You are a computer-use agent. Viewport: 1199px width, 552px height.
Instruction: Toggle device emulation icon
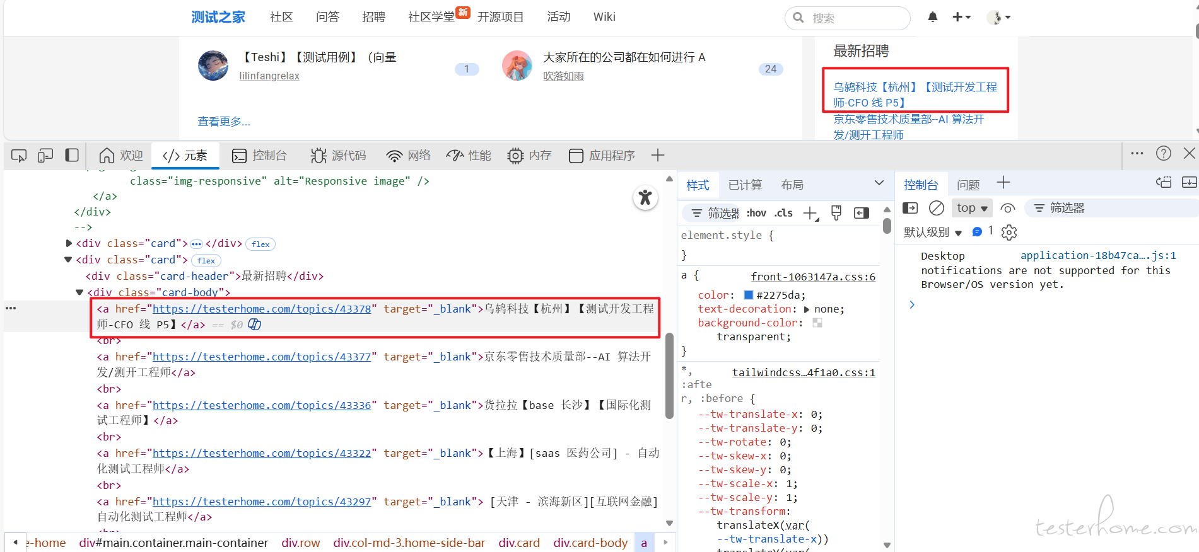tap(45, 156)
